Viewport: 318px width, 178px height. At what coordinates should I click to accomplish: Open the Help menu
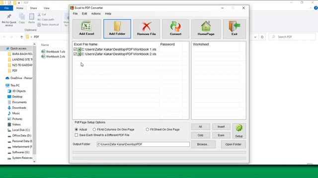pos(108,14)
